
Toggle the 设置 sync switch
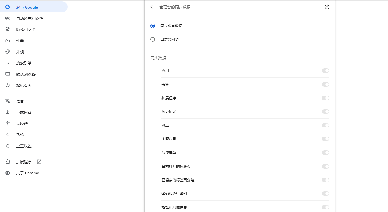coord(326,125)
